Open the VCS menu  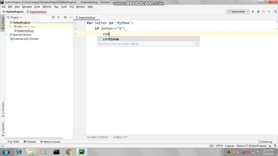tap(71, 7)
